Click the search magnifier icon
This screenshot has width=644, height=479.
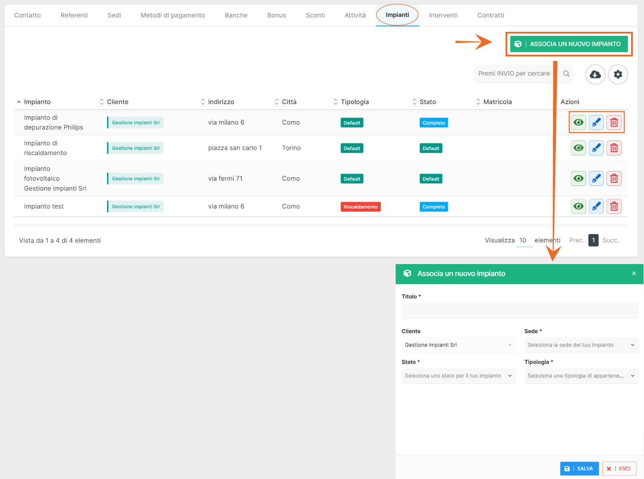(x=566, y=74)
